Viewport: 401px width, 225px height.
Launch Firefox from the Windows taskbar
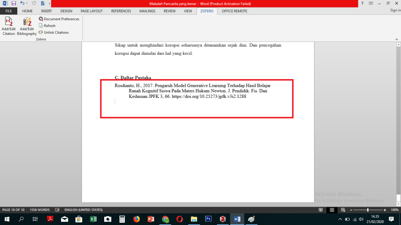[136, 219]
